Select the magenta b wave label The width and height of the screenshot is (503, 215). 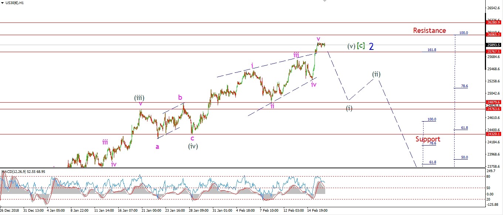pos(180,98)
